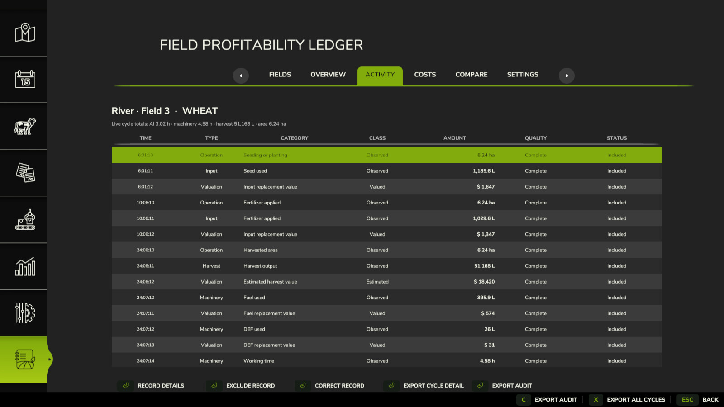Viewport: 724px width, 407px height.
Task: Open the map sidebar icon
Action: 25,33
